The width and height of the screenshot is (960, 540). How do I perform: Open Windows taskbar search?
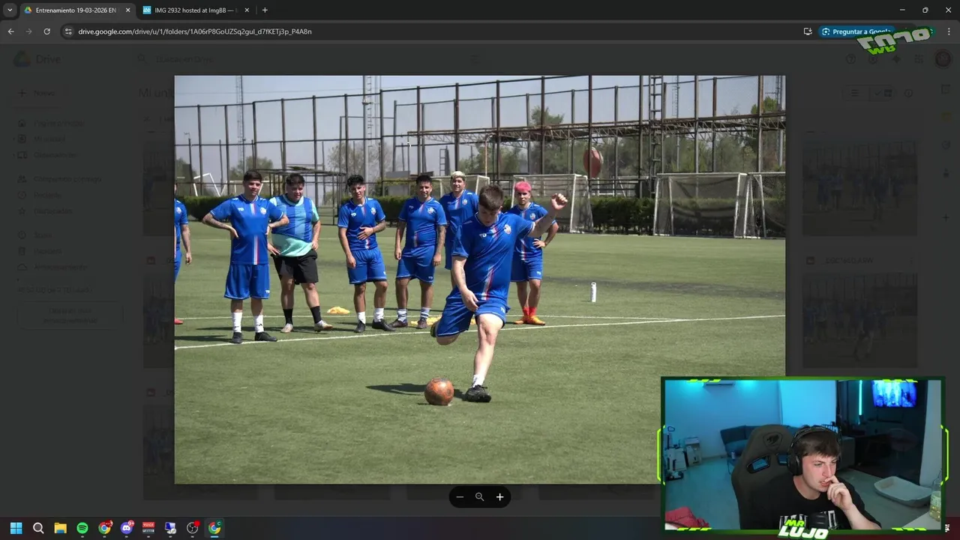38,528
